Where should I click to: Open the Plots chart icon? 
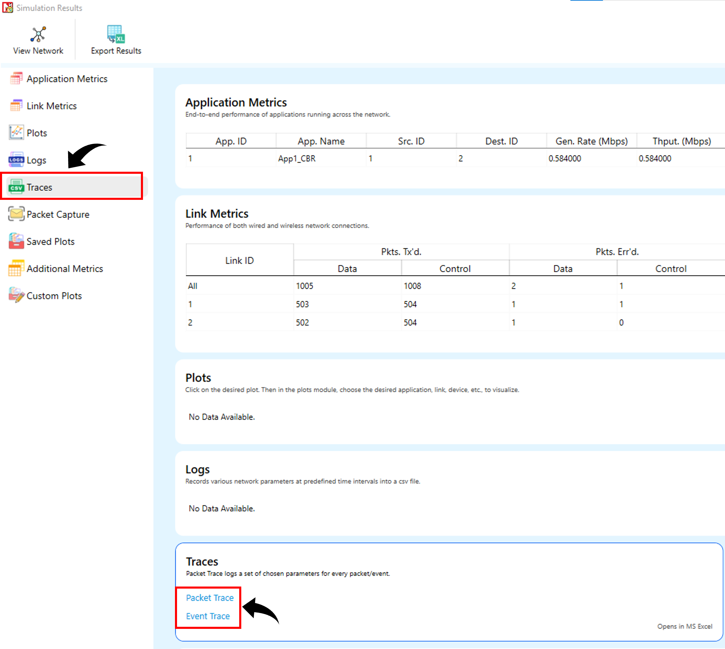16,133
